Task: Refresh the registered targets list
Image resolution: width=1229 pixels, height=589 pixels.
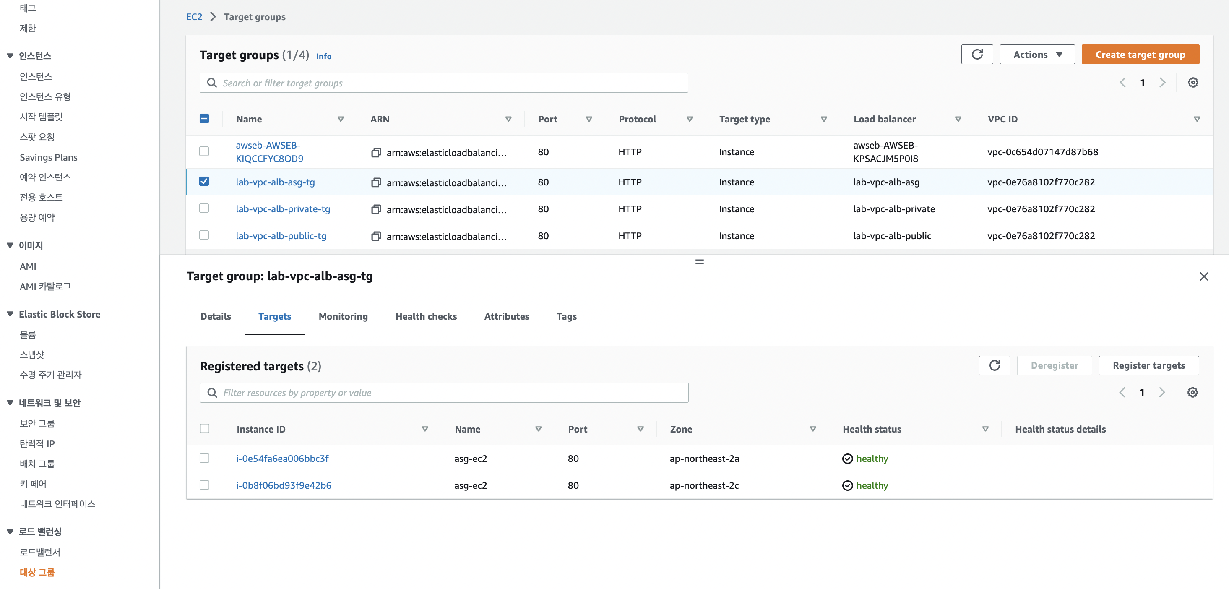Action: pos(994,366)
